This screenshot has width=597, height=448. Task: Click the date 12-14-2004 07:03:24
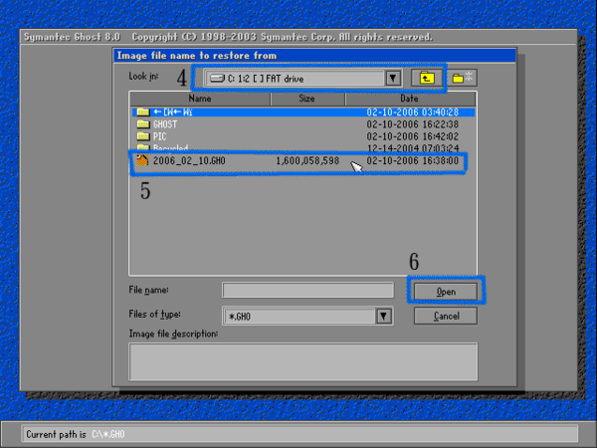pos(413,147)
